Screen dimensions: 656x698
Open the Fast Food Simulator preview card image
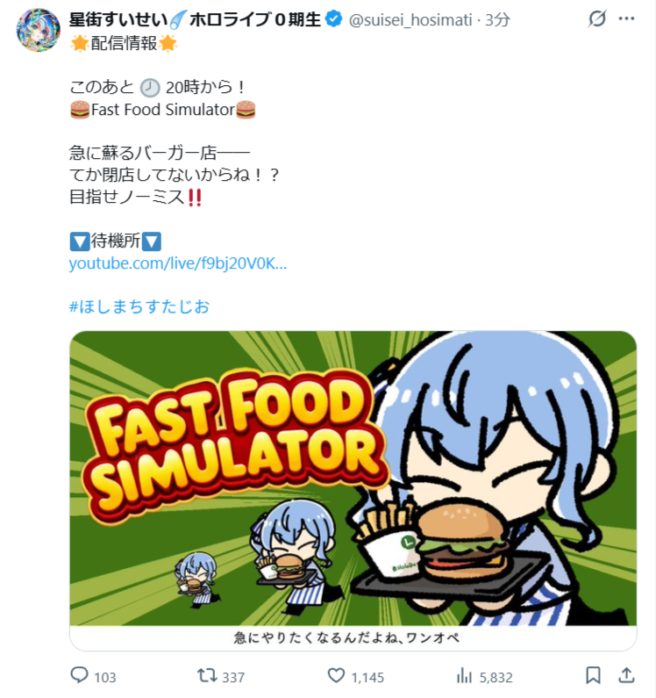pyautogui.click(x=353, y=479)
